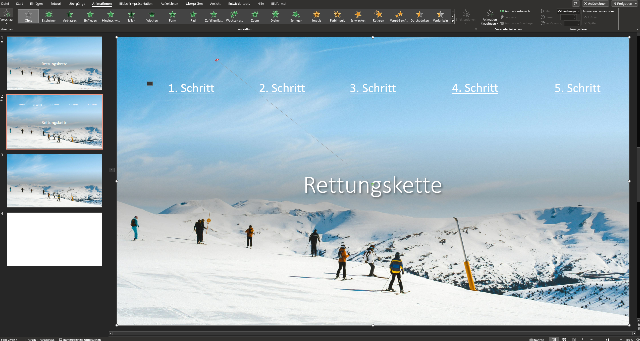Select slide 3 thumbnail in panel

[x=55, y=180]
